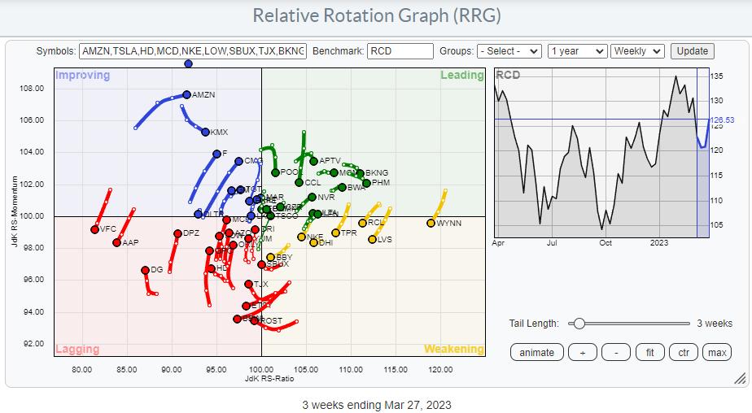
Task: Click into the Benchmark RCD field
Action: pyautogui.click(x=400, y=51)
